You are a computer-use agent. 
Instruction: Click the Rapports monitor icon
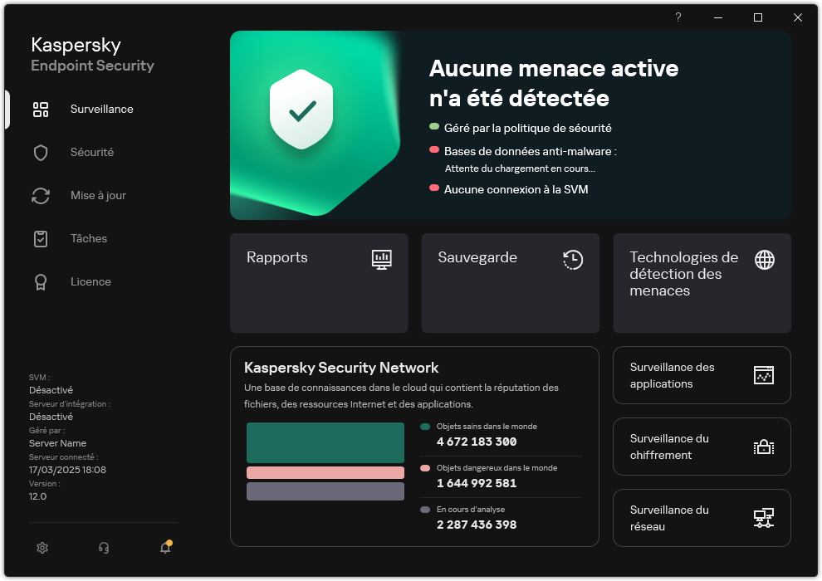click(x=381, y=259)
